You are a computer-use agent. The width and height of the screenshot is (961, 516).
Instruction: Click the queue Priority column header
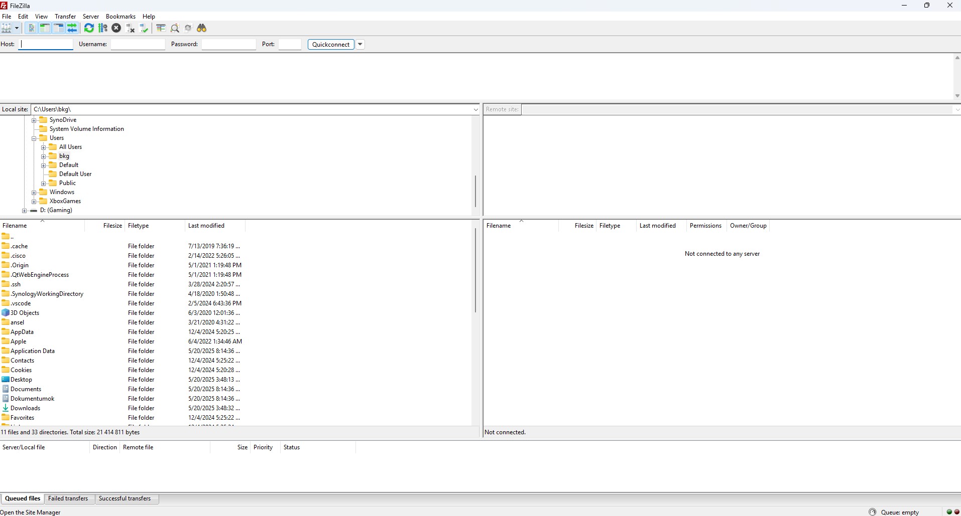265,447
